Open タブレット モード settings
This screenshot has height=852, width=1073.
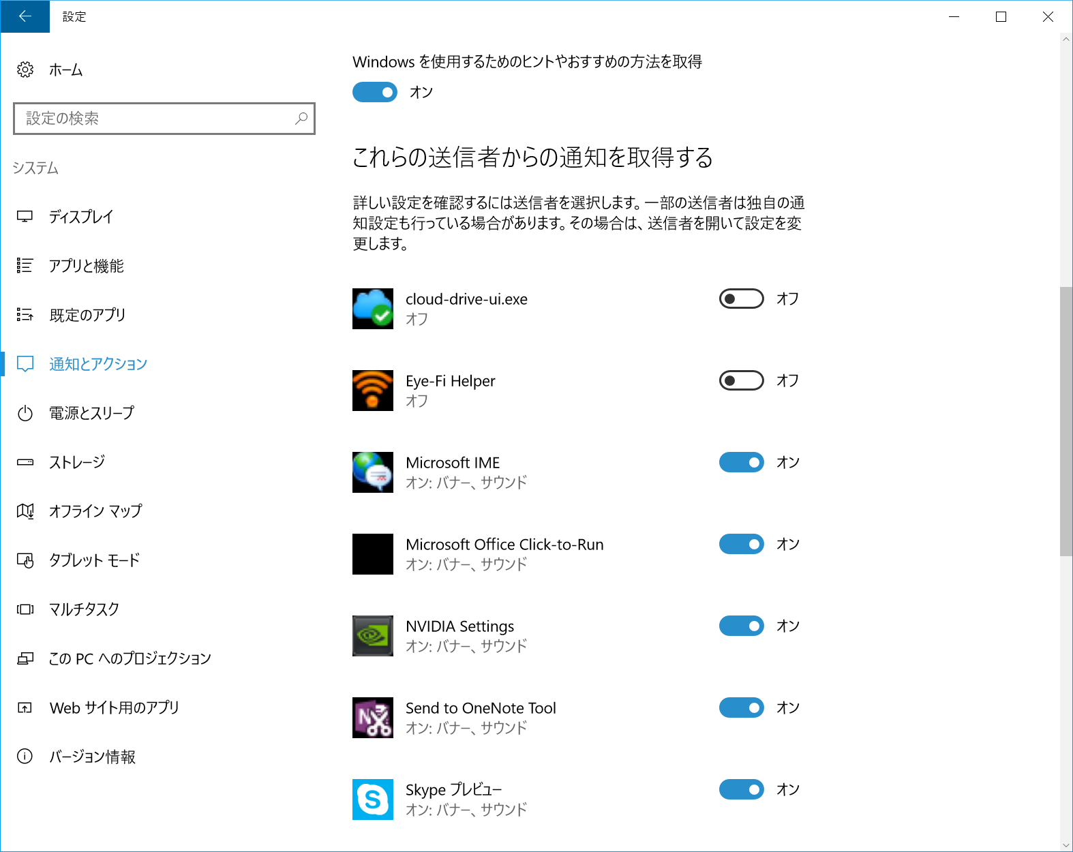point(94,560)
